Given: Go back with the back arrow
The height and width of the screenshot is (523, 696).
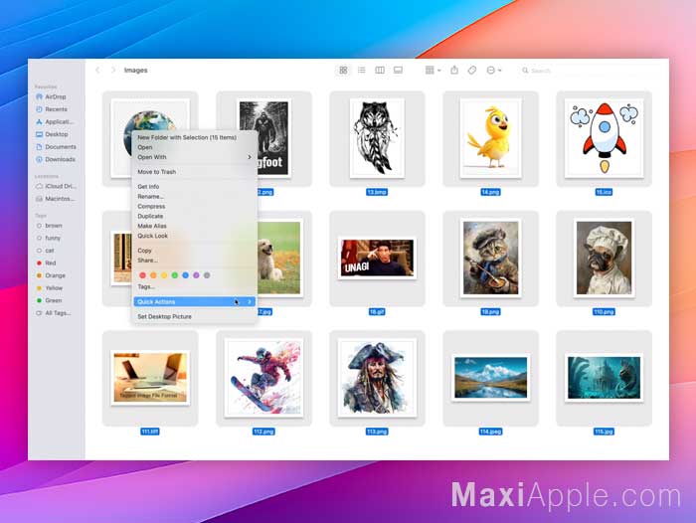Looking at the screenshot, I should tap(97, 71).
